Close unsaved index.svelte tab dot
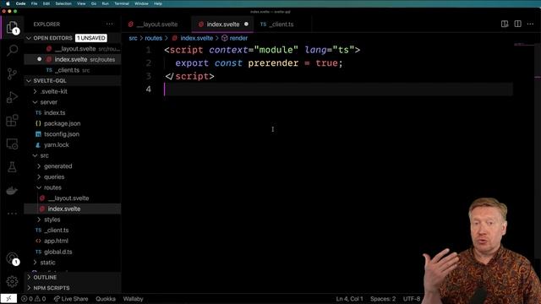The width and height of the screenshot is (541, 304). pos(246,24)
